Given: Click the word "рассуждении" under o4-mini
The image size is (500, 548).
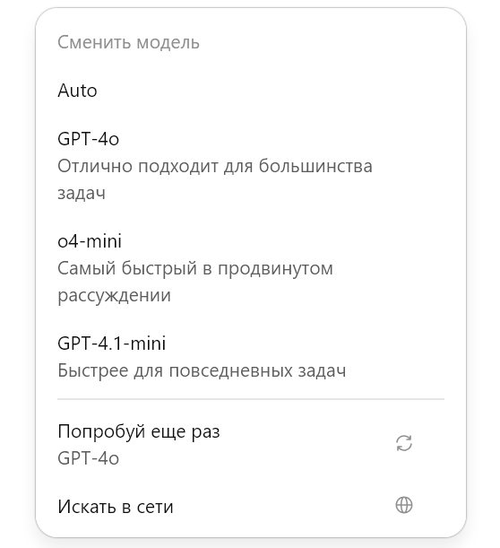Looking at the screenshot, I should [x=114, y=296].
